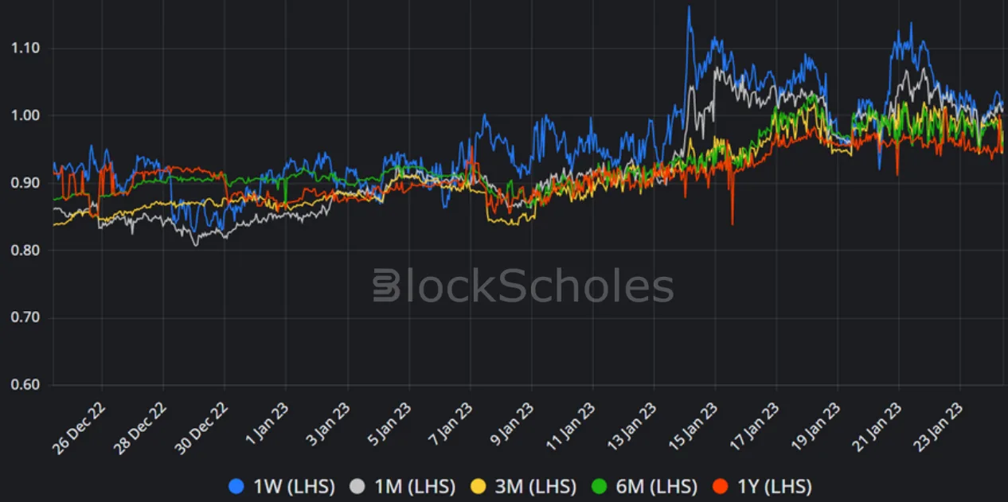Click the grey 1M legend dot
Screen dimensions: 1008x502
tap(357, 485)
